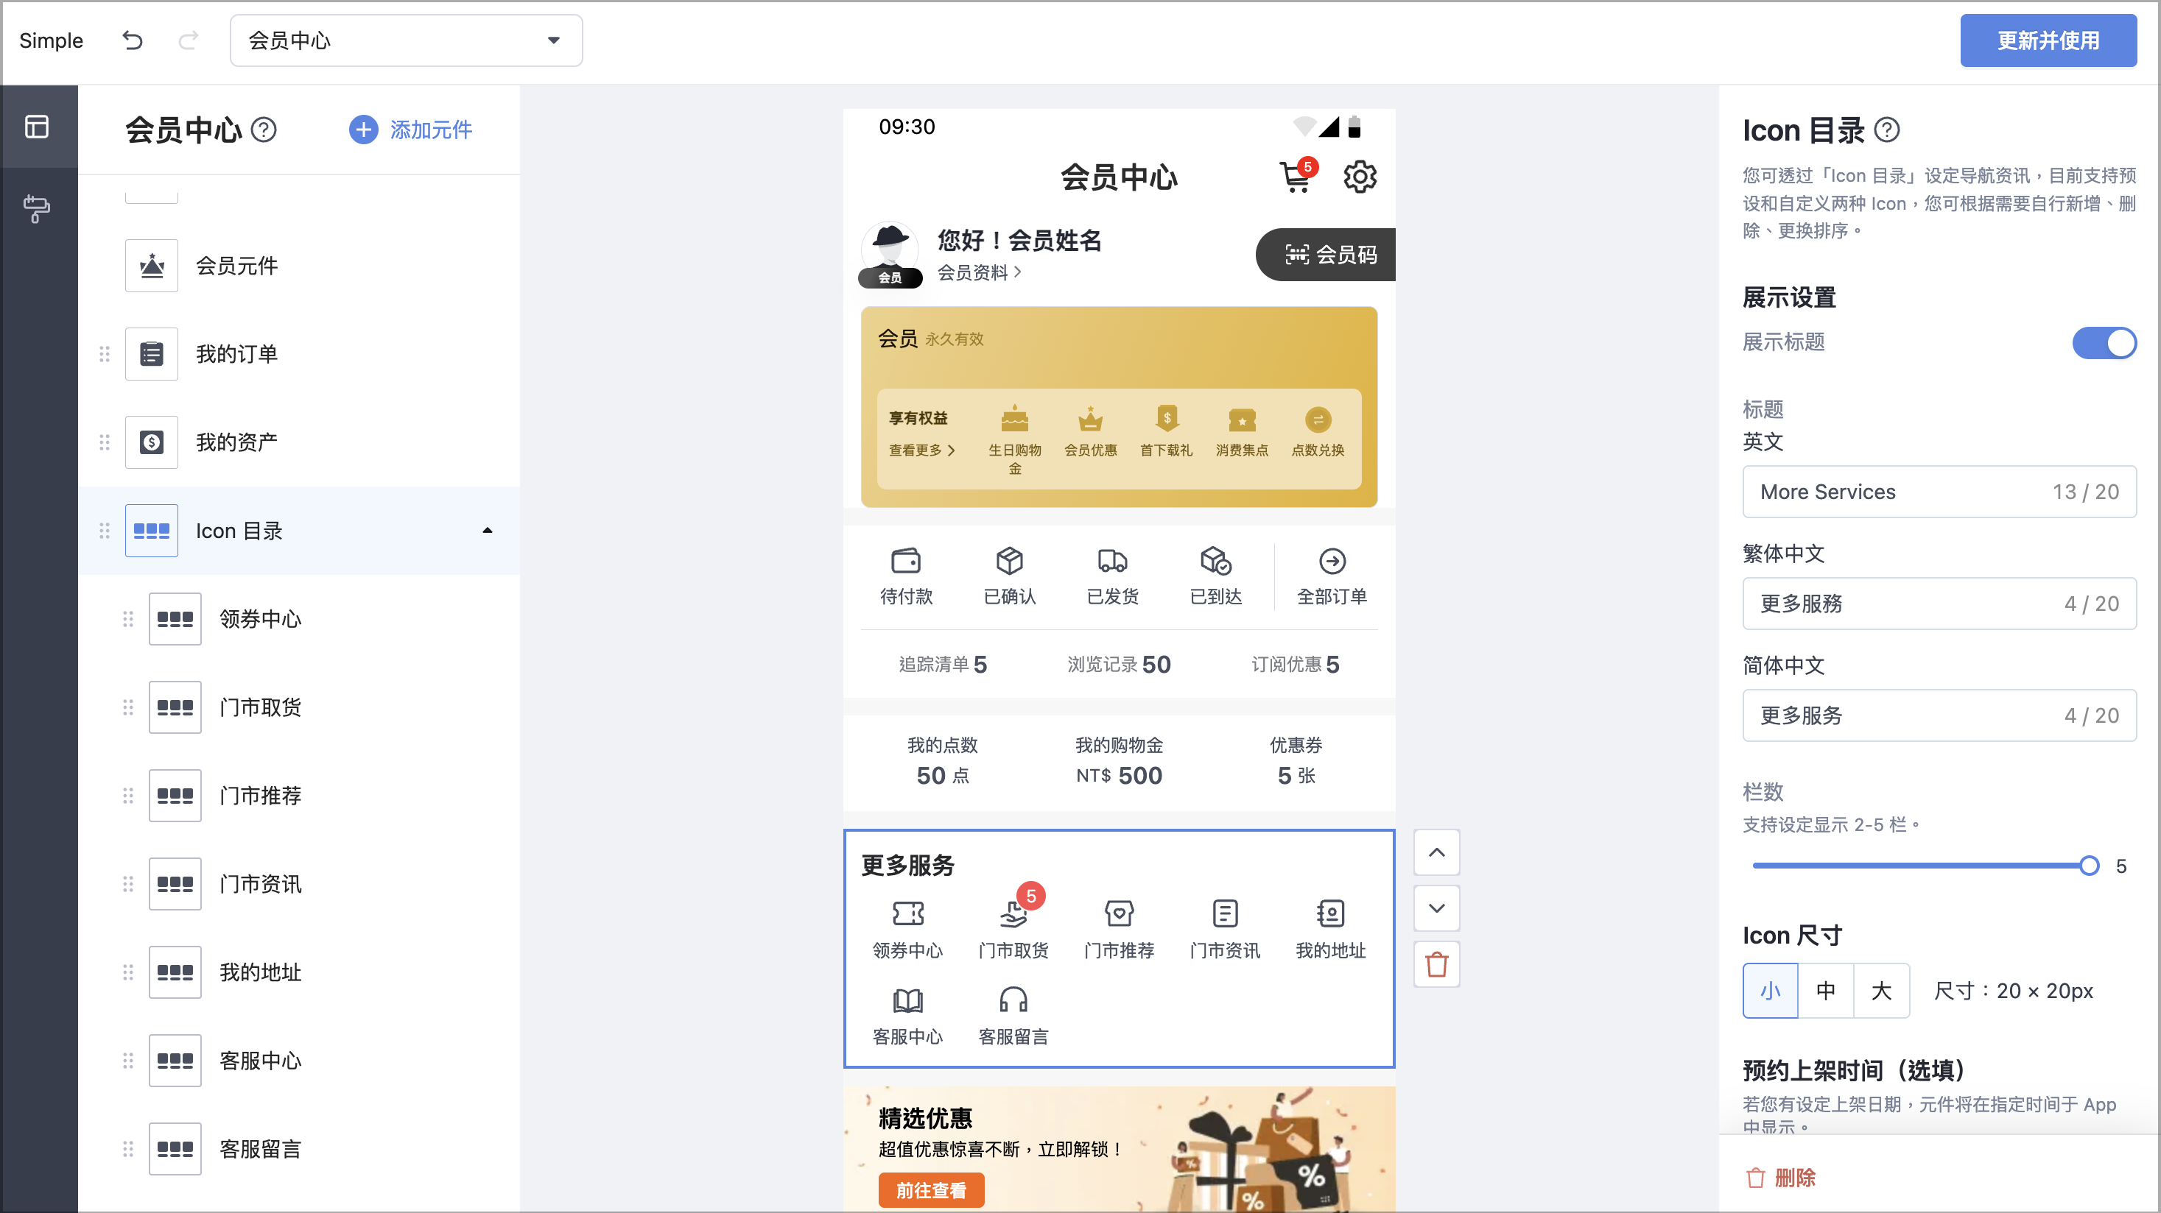Screen dimensions: 2161x1213
Task: Click the 简体中文 title input field
Action: [x=1939, y=715]
